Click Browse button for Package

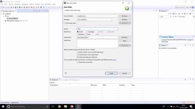(125, 19)
